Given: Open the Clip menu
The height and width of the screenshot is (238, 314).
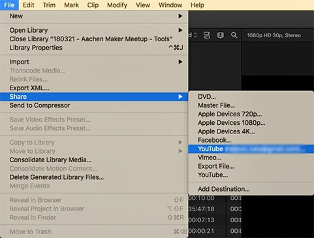Looking at the screenshot, I should [93, 5].
